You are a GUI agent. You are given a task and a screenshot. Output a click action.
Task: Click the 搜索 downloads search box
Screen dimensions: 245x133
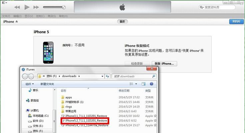134,76
